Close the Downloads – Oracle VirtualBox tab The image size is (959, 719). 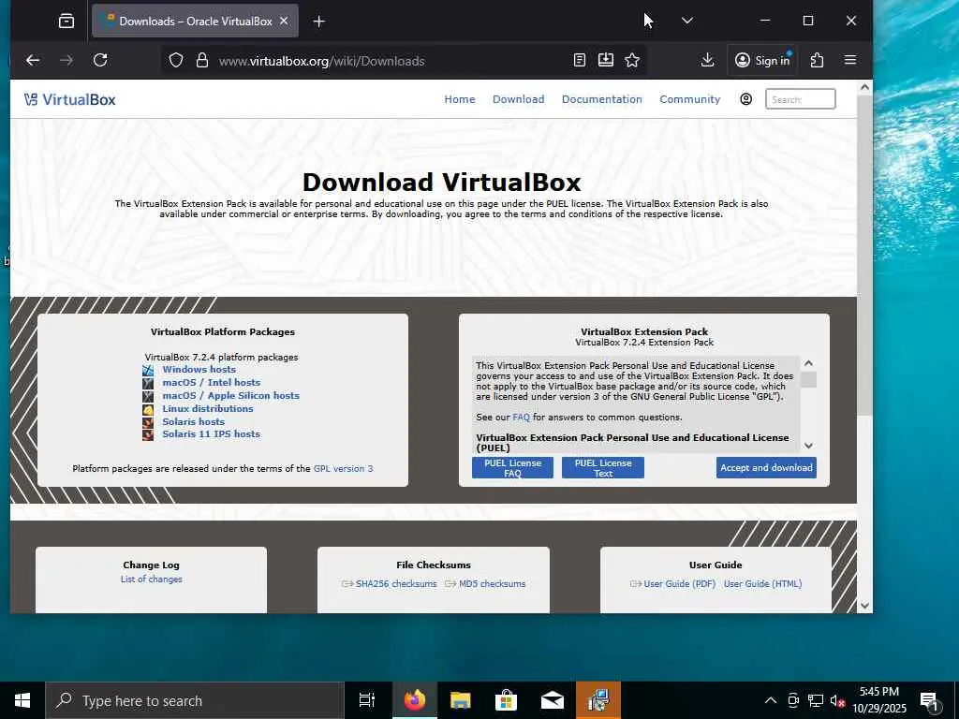pyautogui.click(x=284, y=21)
